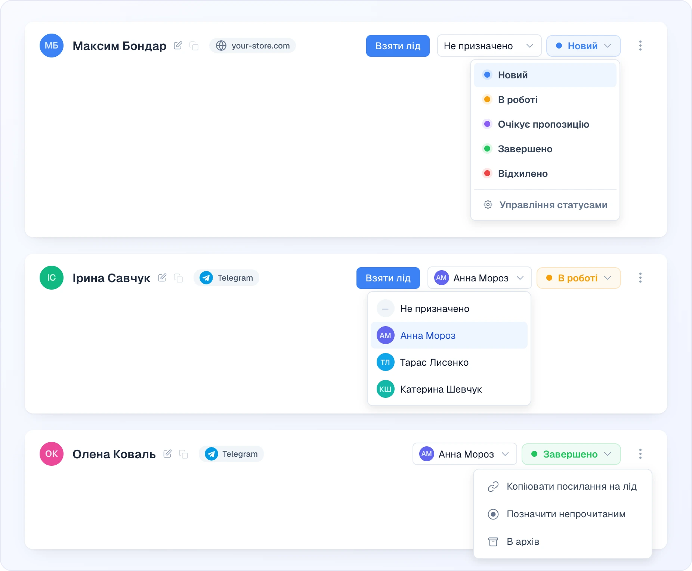Click the globe icon beside your-store.com
This screenshot has height=571, width=692.
click(221, 46)
